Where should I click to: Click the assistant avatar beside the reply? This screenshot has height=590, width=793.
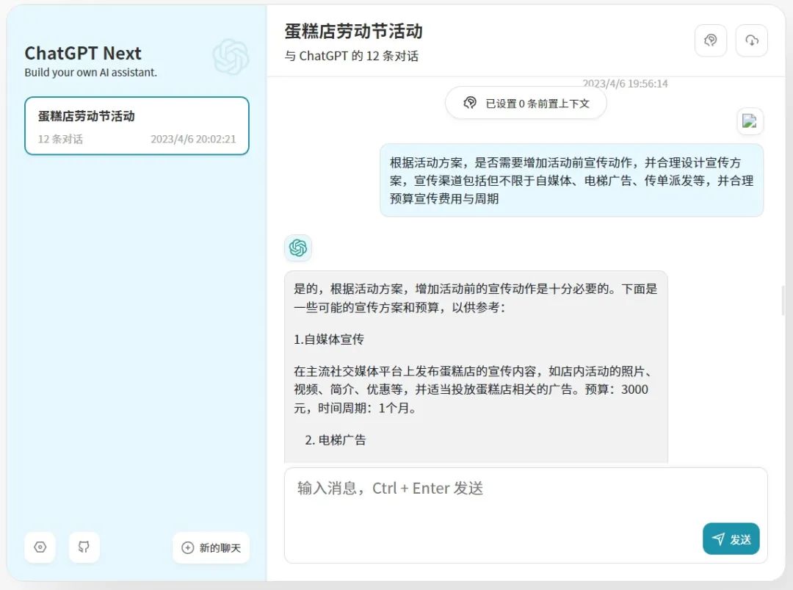(x=298, y=248)
